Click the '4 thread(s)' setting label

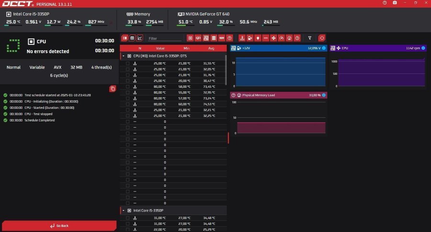coord(102,67)
